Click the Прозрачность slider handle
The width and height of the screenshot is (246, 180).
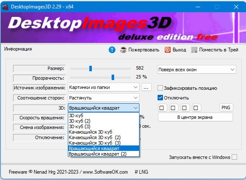pos(113,77)
